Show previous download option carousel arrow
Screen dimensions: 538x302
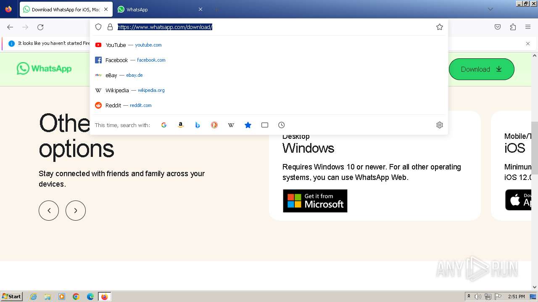tap(49, 211)
